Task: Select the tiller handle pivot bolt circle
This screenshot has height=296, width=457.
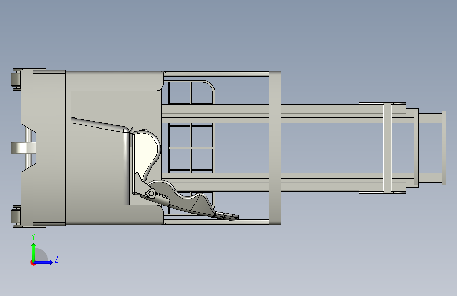Action: pyautogui.click(x=151, y=193)
